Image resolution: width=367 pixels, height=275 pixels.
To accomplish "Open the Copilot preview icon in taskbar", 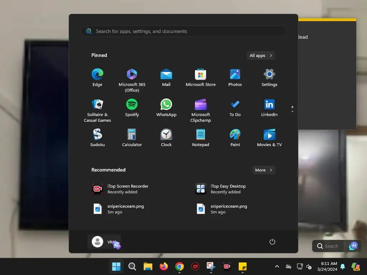I will (x=356, y=266).
